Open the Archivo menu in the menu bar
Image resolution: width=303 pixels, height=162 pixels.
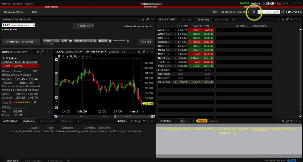click(x=6, y=3)
